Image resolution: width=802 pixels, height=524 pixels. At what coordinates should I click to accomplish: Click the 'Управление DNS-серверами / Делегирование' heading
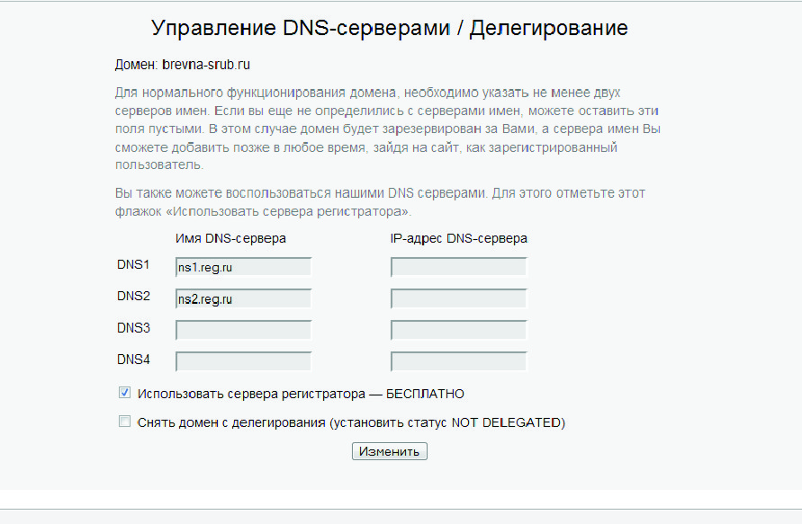click(x=389, y=28)
